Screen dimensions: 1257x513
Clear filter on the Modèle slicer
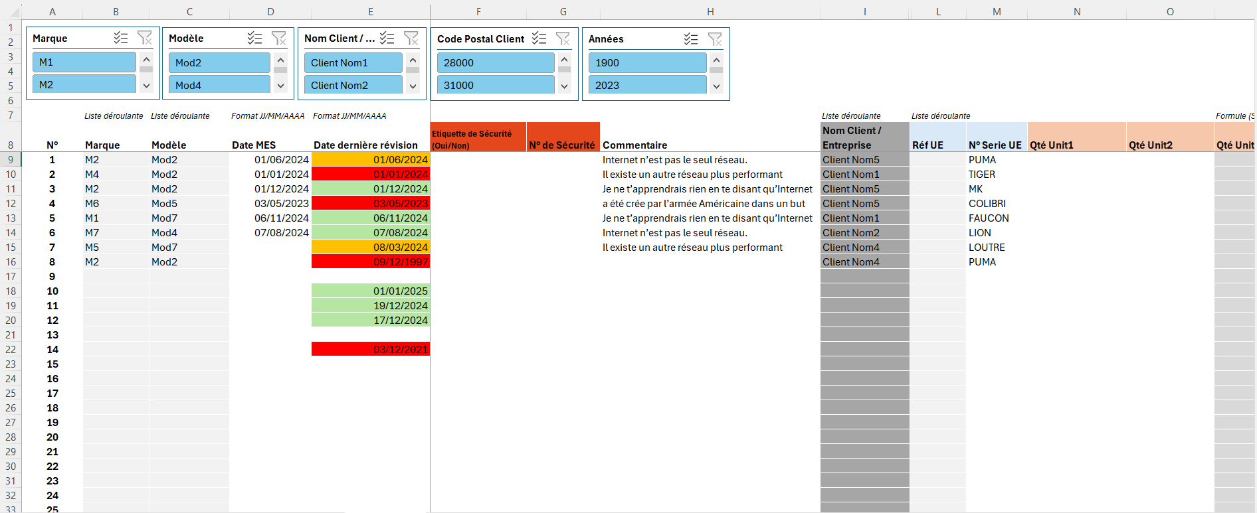[278, 38]
